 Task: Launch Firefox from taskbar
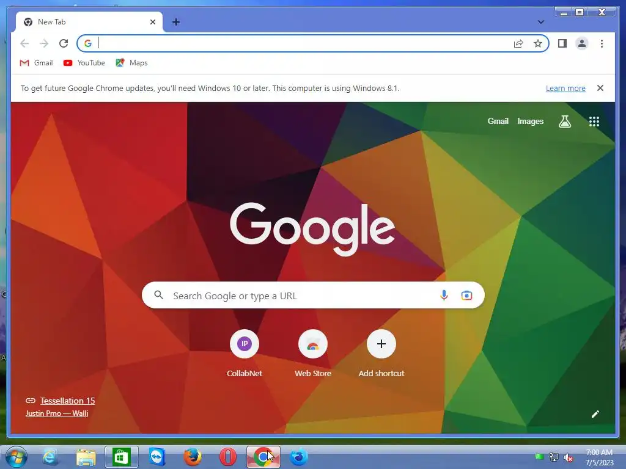193,457
